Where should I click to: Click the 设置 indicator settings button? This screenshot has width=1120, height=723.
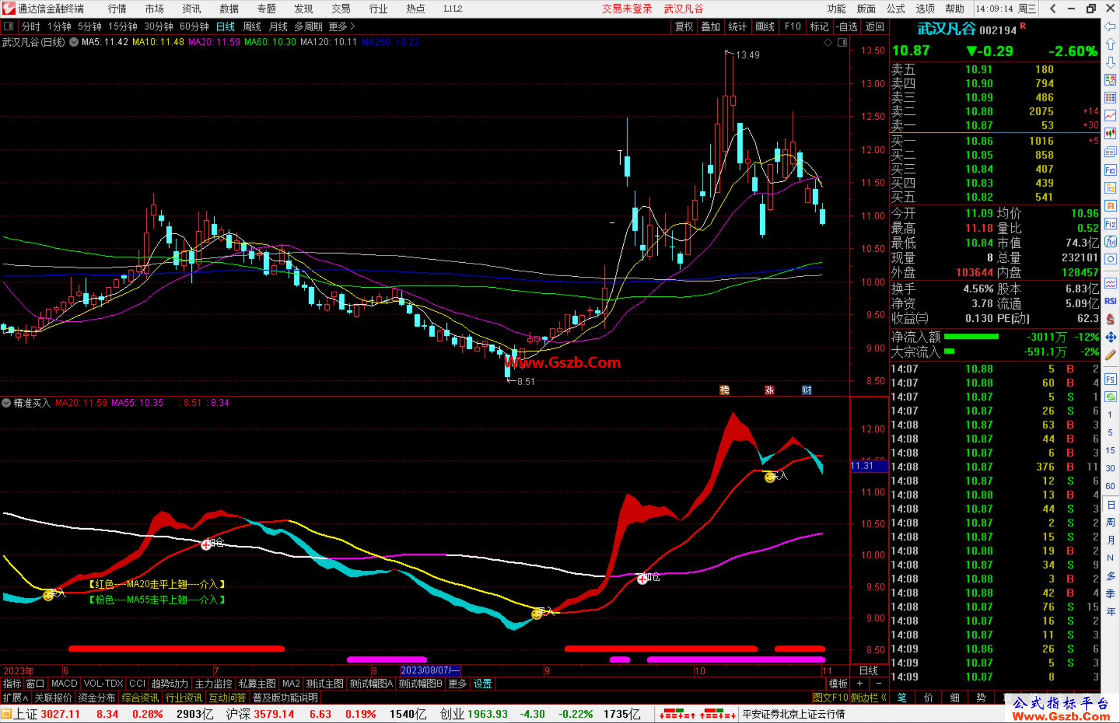tap(482, 684)
